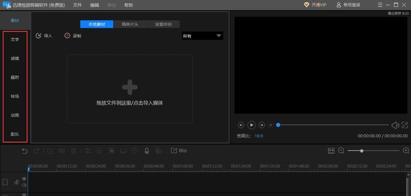Switch to the 背景样例 tab
411x196 pixels.
point(163,24)
